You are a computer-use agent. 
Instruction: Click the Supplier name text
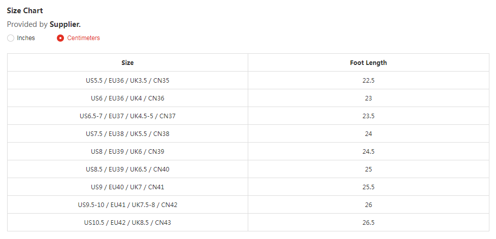[65, 24]
